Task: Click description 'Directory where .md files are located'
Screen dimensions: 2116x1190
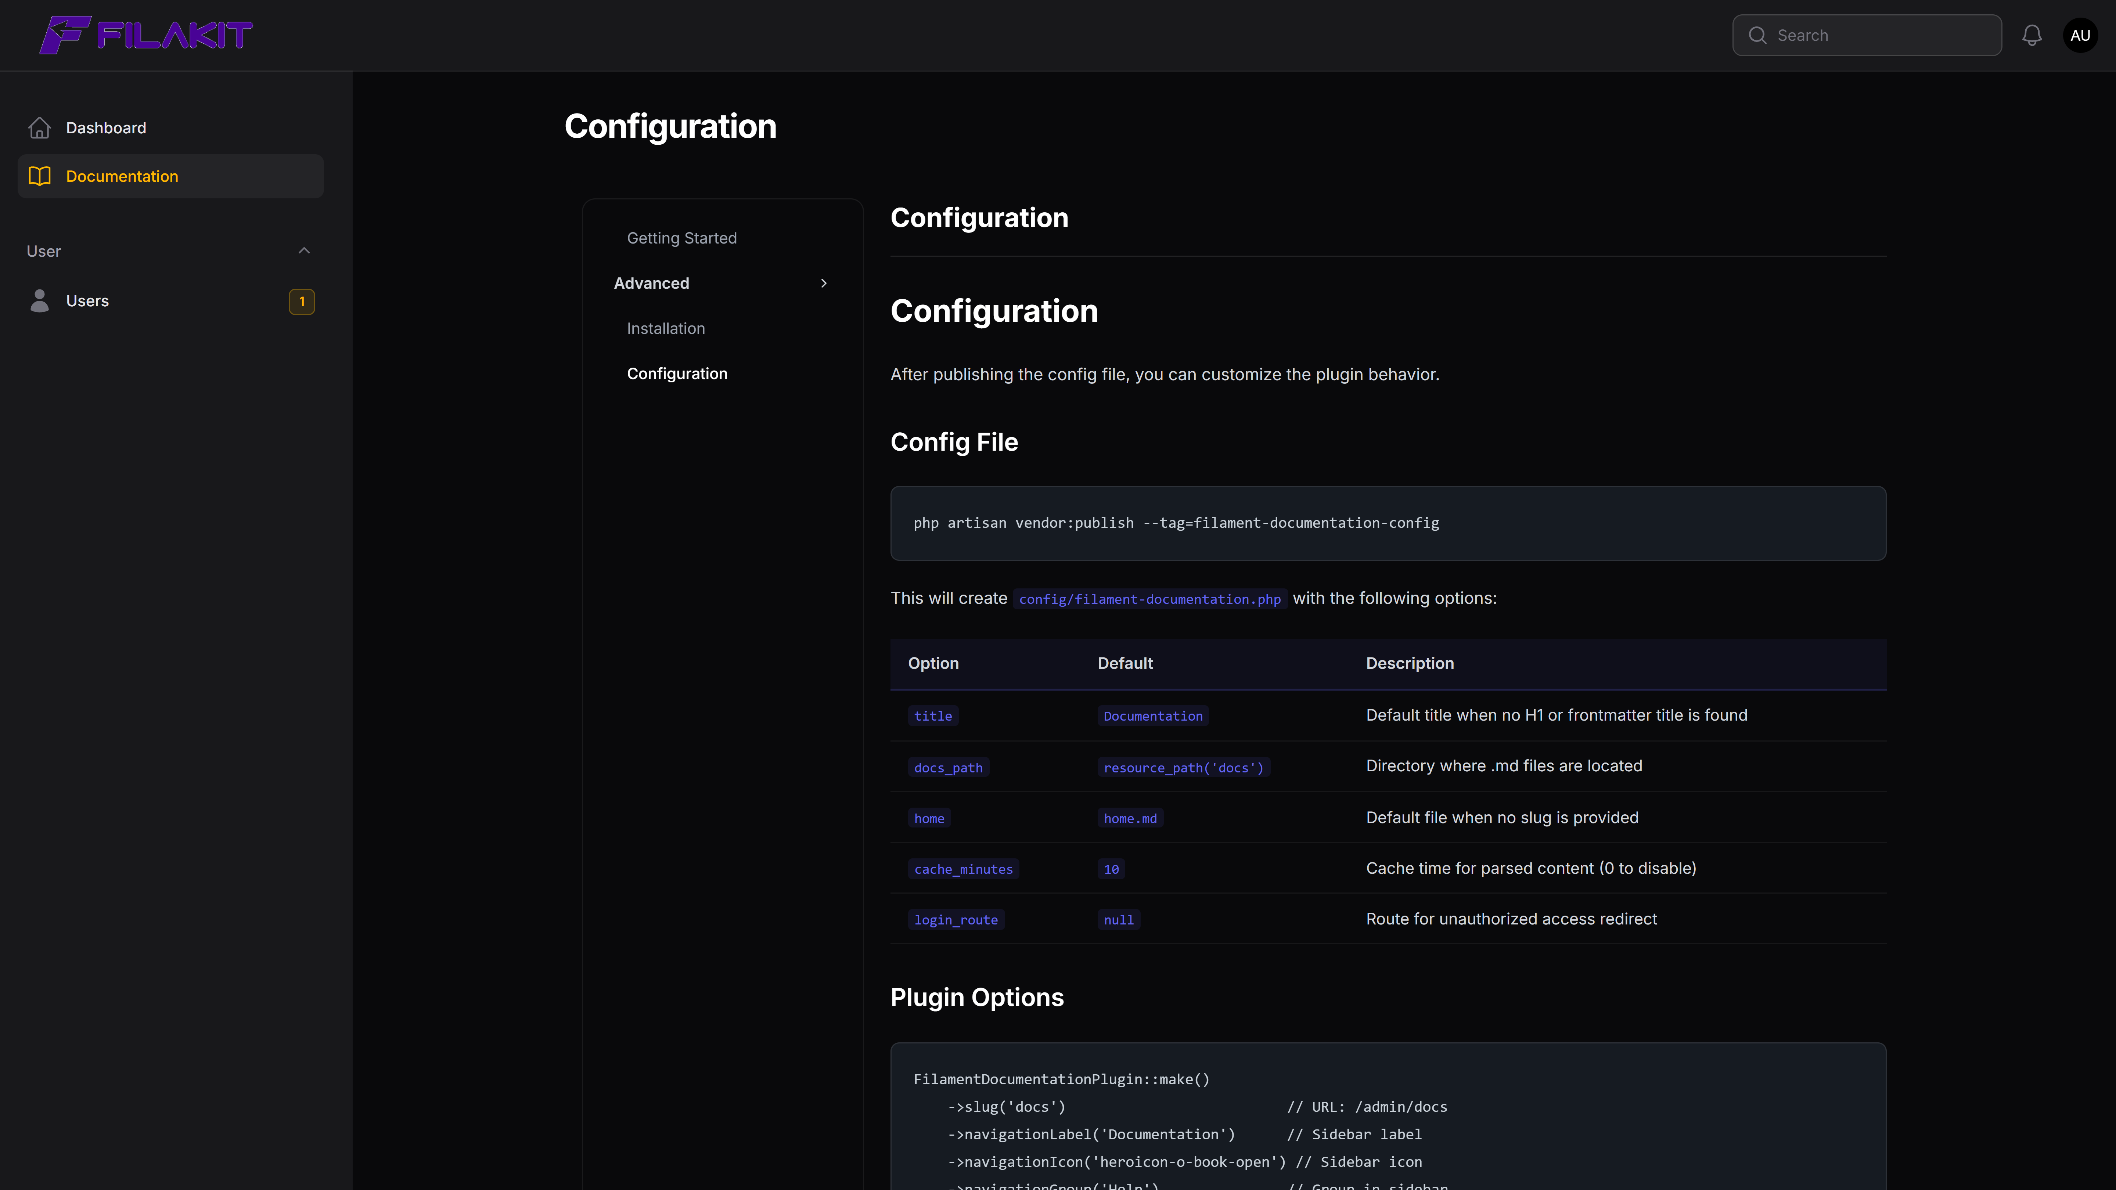Action: (x=1504, y=766)
